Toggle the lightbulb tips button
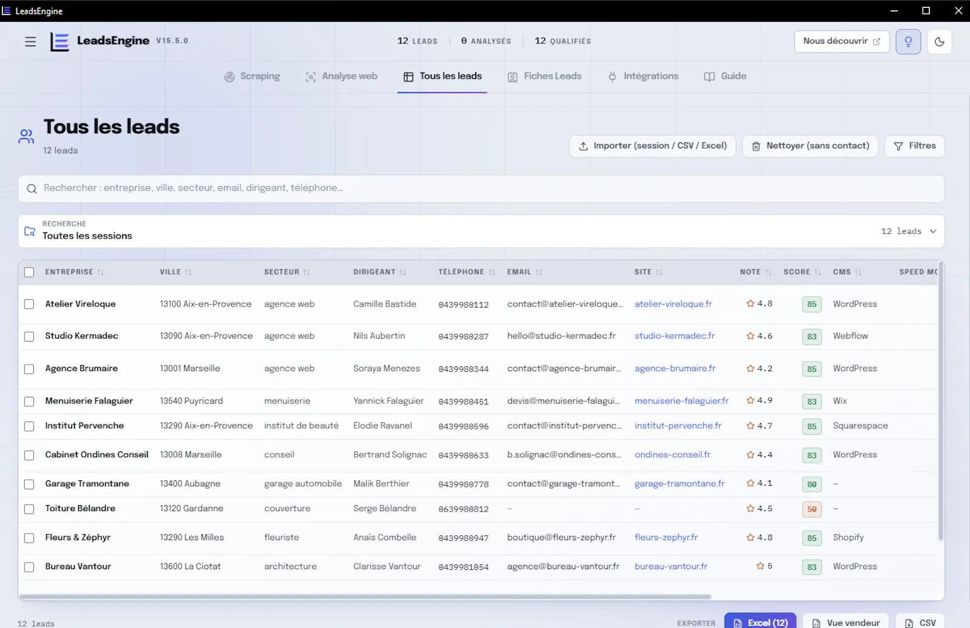Image resolution: width=970 pixels, height=628 pixels. coord(908,42)
